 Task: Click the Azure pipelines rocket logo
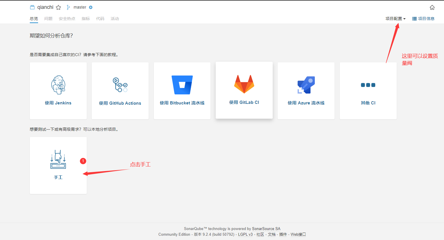(x=306, y=85)
